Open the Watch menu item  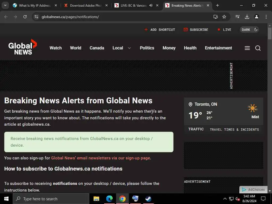tap(56, 48)
